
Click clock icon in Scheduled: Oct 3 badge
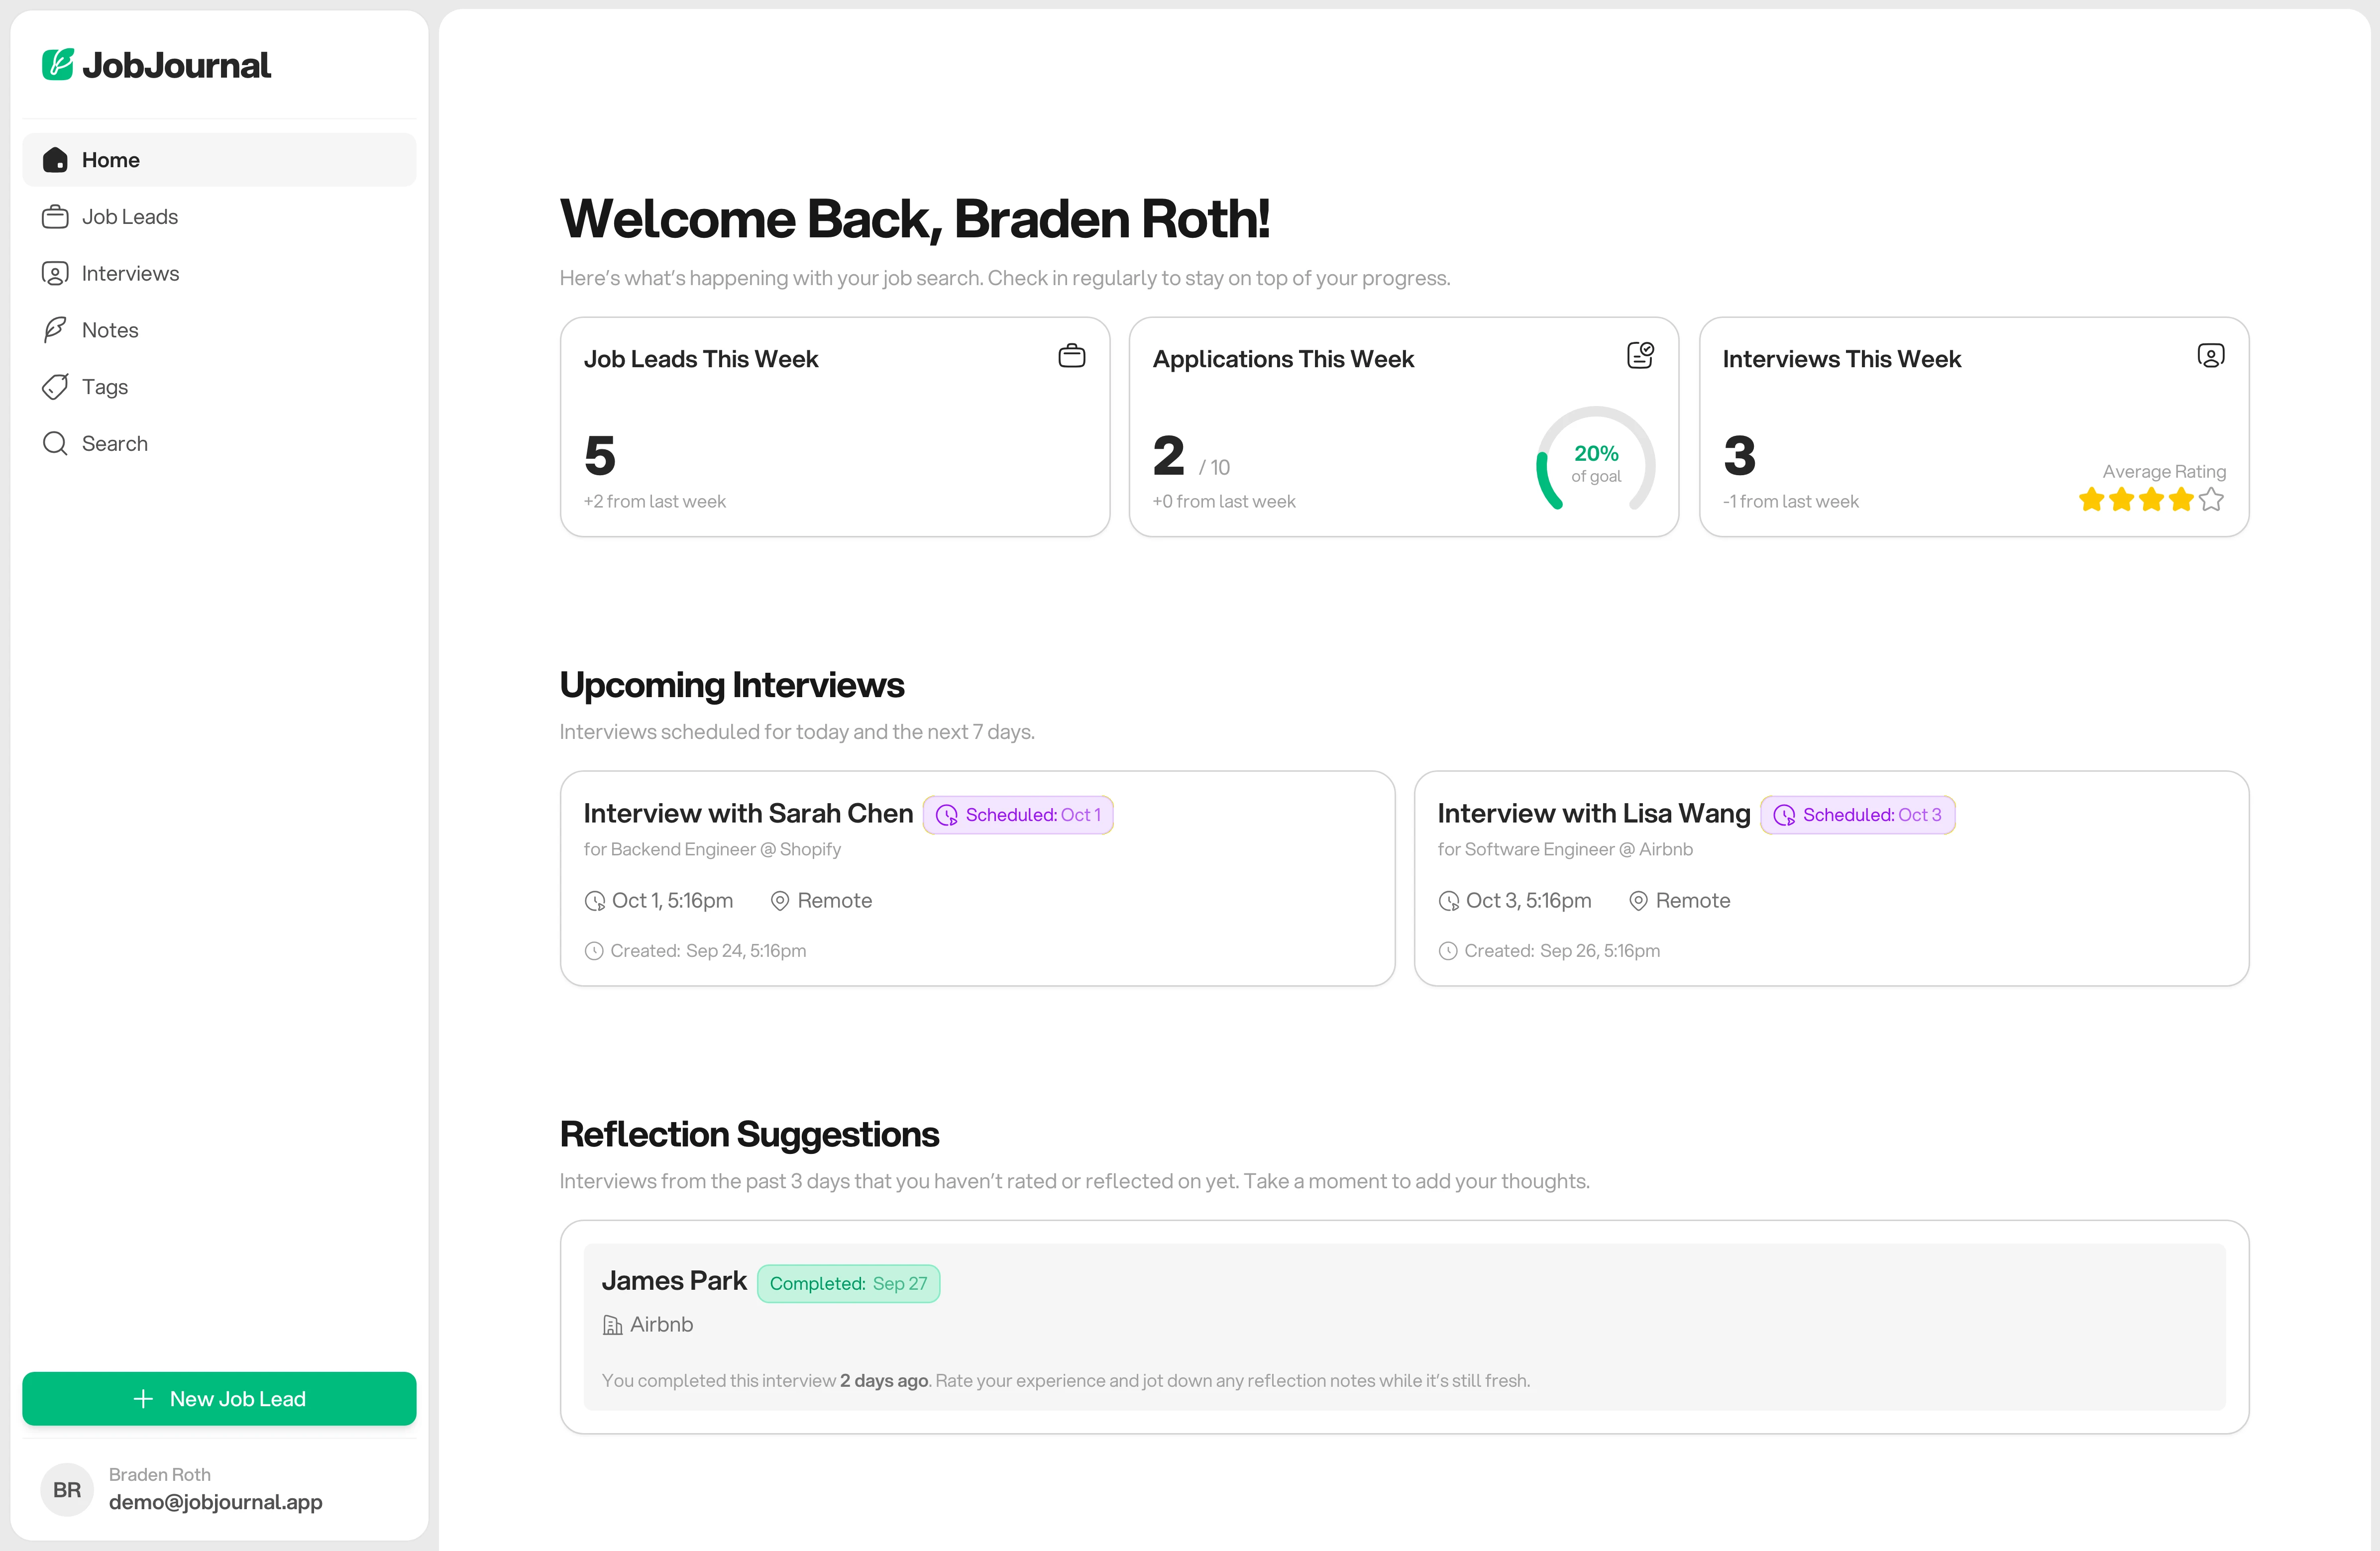pos(1784,816)
